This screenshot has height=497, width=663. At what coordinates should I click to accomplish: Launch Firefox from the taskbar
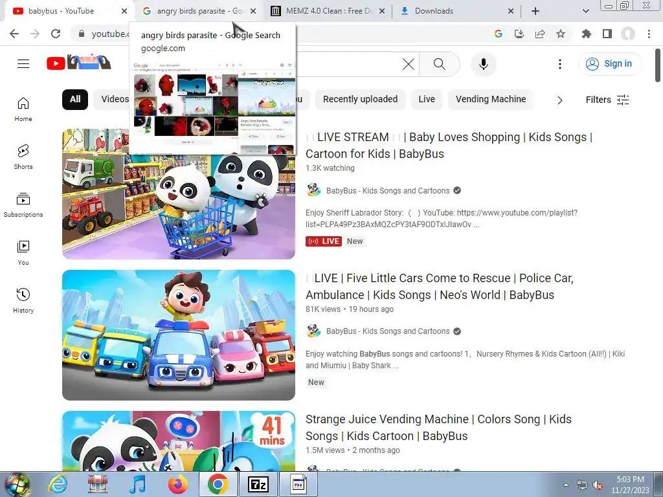pyautogui.click(x=177, y=484)
